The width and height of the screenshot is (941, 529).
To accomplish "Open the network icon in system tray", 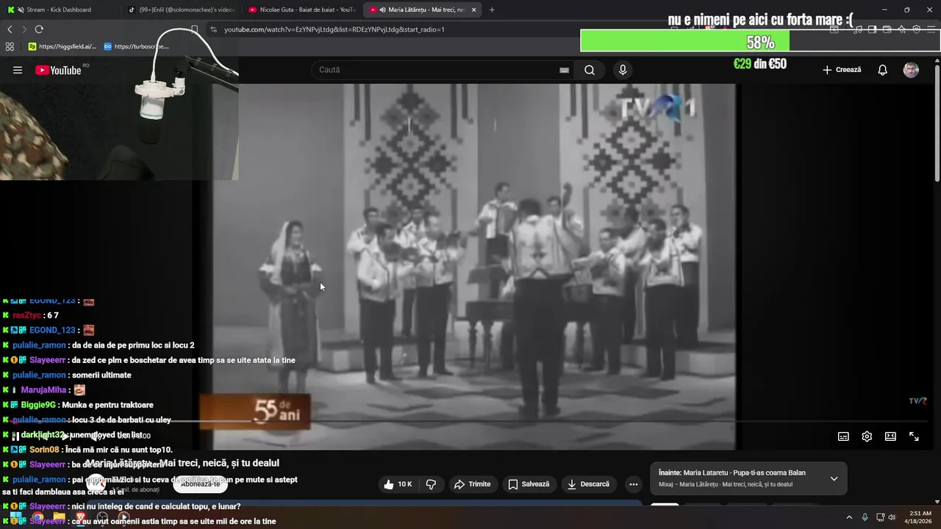I will (x=880, y=517).
